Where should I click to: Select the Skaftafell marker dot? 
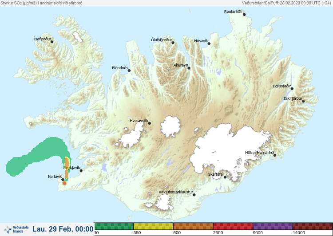click(225, 177)
